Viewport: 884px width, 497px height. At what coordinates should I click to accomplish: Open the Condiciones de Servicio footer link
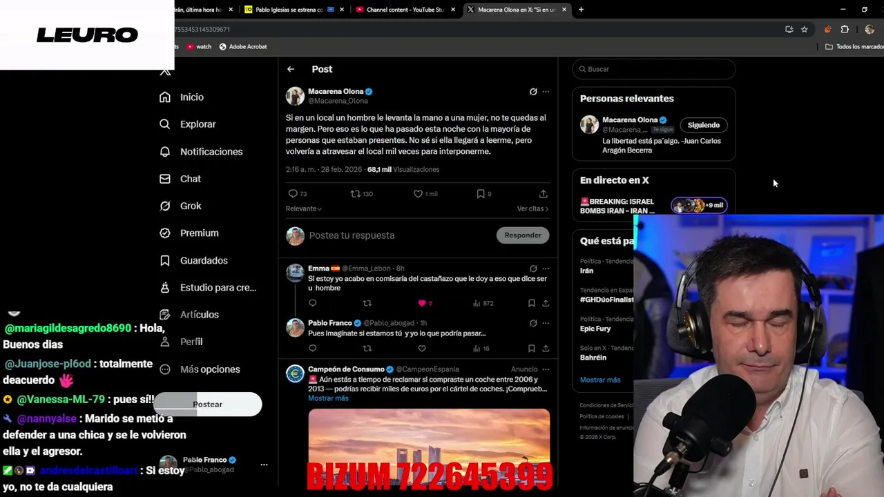[606, 406]
